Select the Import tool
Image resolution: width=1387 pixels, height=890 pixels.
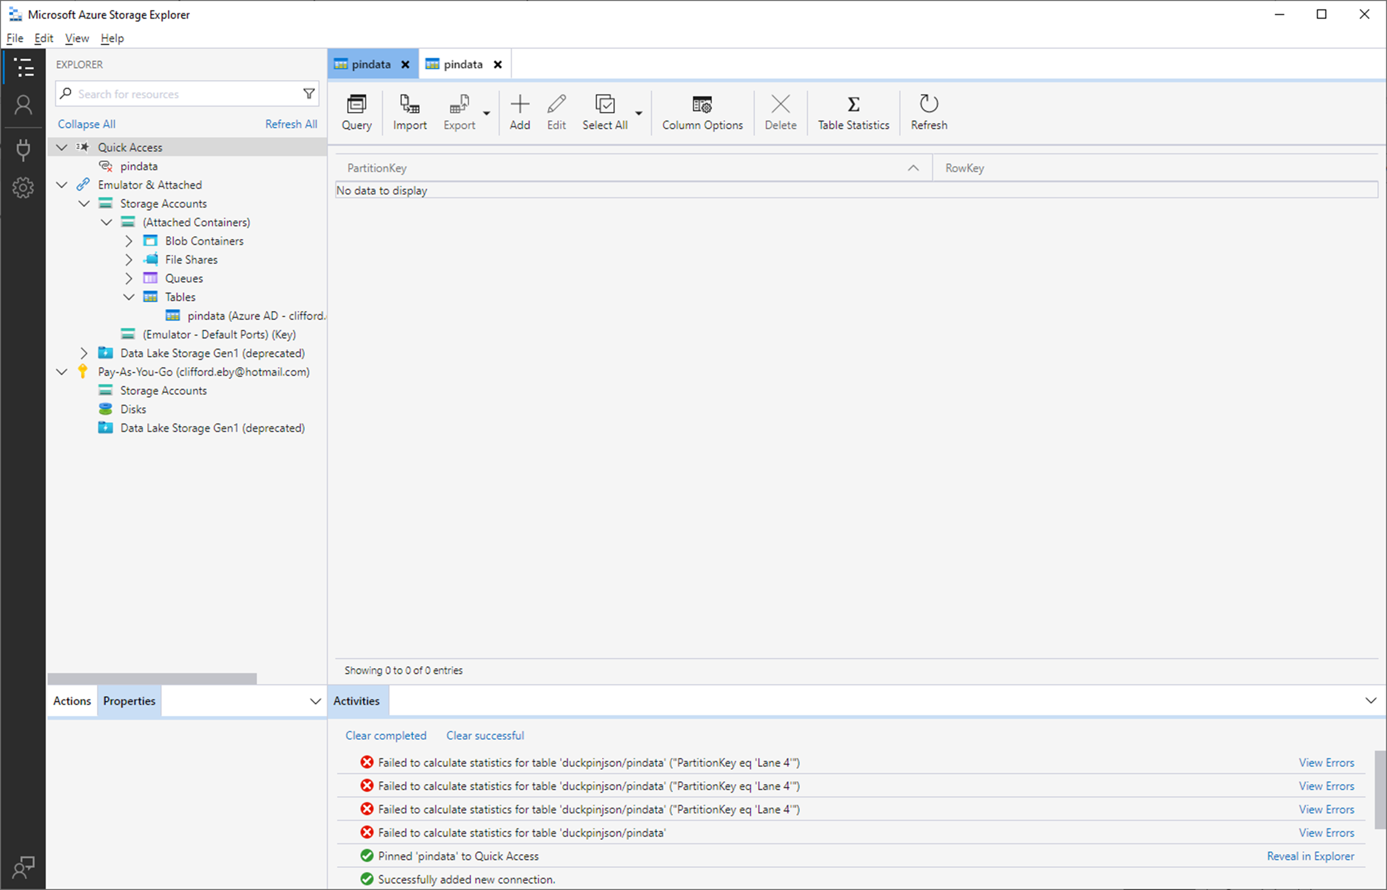[x=410, y=112]
